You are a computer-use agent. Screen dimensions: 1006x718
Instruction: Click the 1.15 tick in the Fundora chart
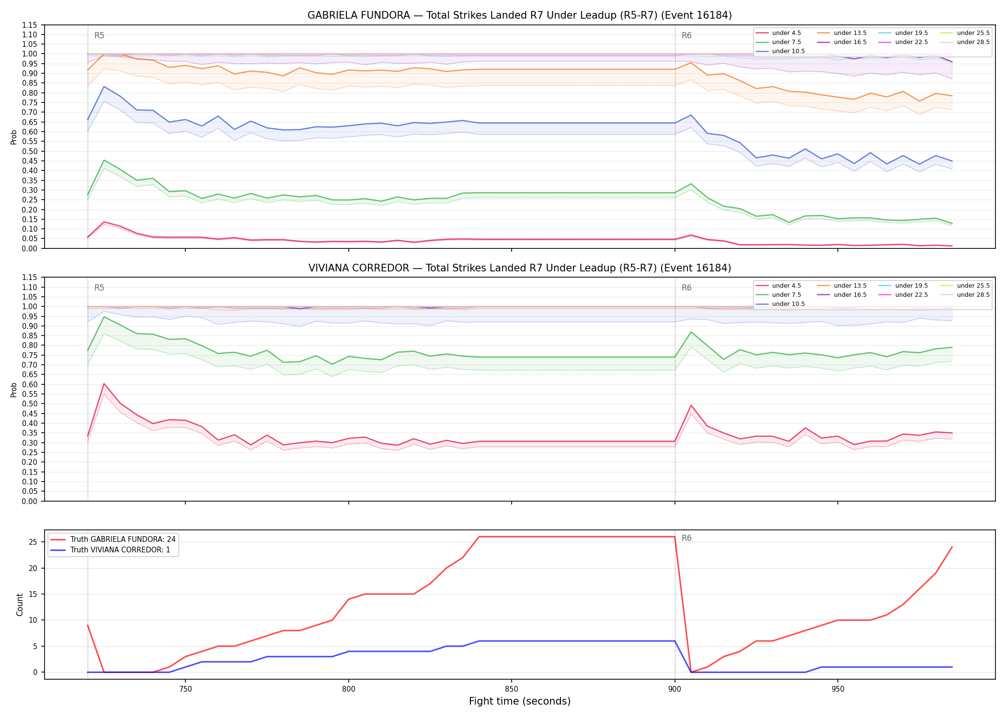tap(29, 25)
